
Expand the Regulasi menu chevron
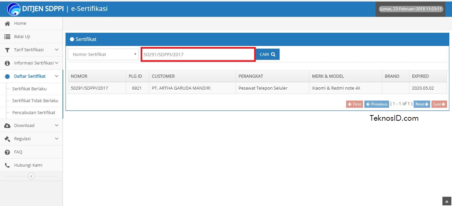pos(57,139)
